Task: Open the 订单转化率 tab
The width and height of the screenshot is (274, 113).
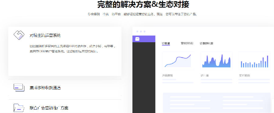Action: tap(206, 43)
